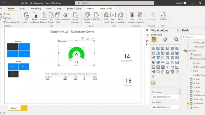Select the area chart visual

(x=158, y=53)
